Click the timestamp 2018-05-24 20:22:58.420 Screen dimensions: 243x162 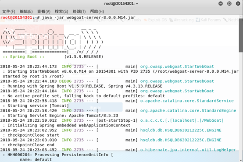tap(29, 111)
